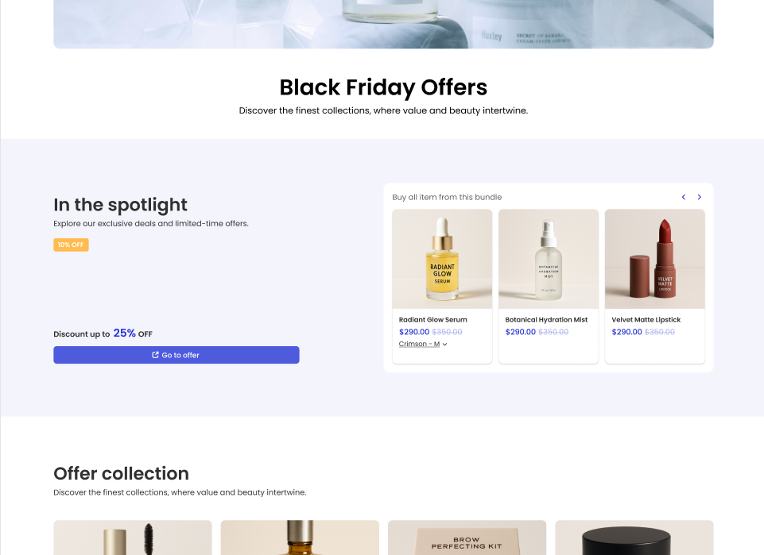Select the black jar product card
This screenshot has width=764, height=555.
634,538
